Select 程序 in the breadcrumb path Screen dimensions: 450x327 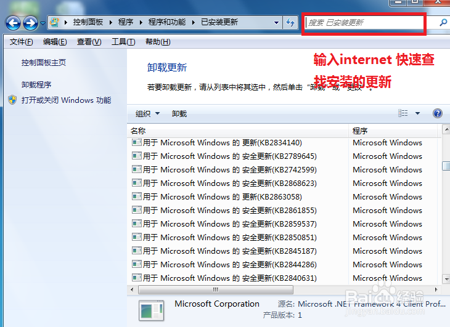[x=126, y=22]
